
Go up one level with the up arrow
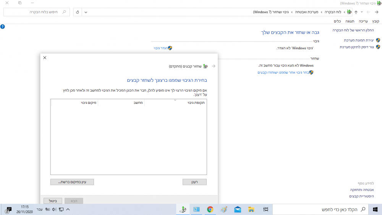[x=356, y=12]
